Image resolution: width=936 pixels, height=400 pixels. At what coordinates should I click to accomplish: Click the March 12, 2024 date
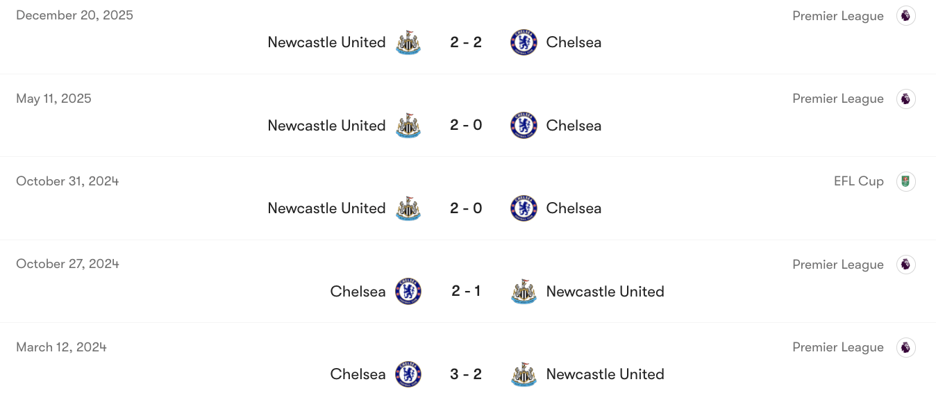[61, 347]
